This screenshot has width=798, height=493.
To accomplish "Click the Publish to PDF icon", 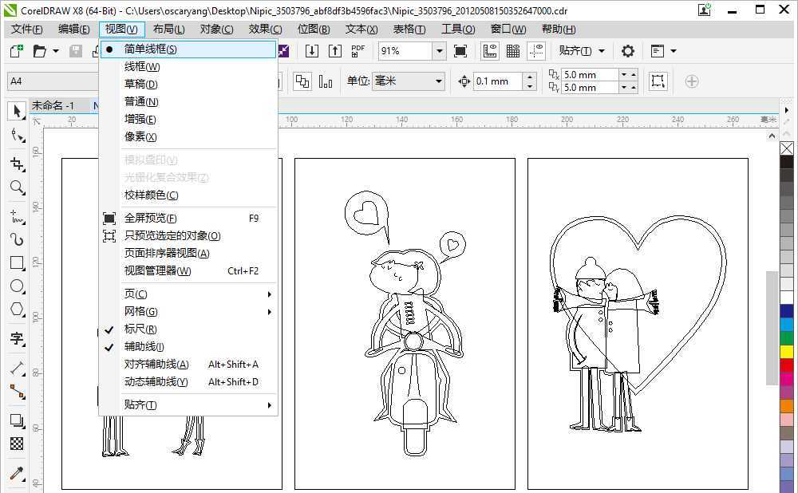I will [358, 51].
